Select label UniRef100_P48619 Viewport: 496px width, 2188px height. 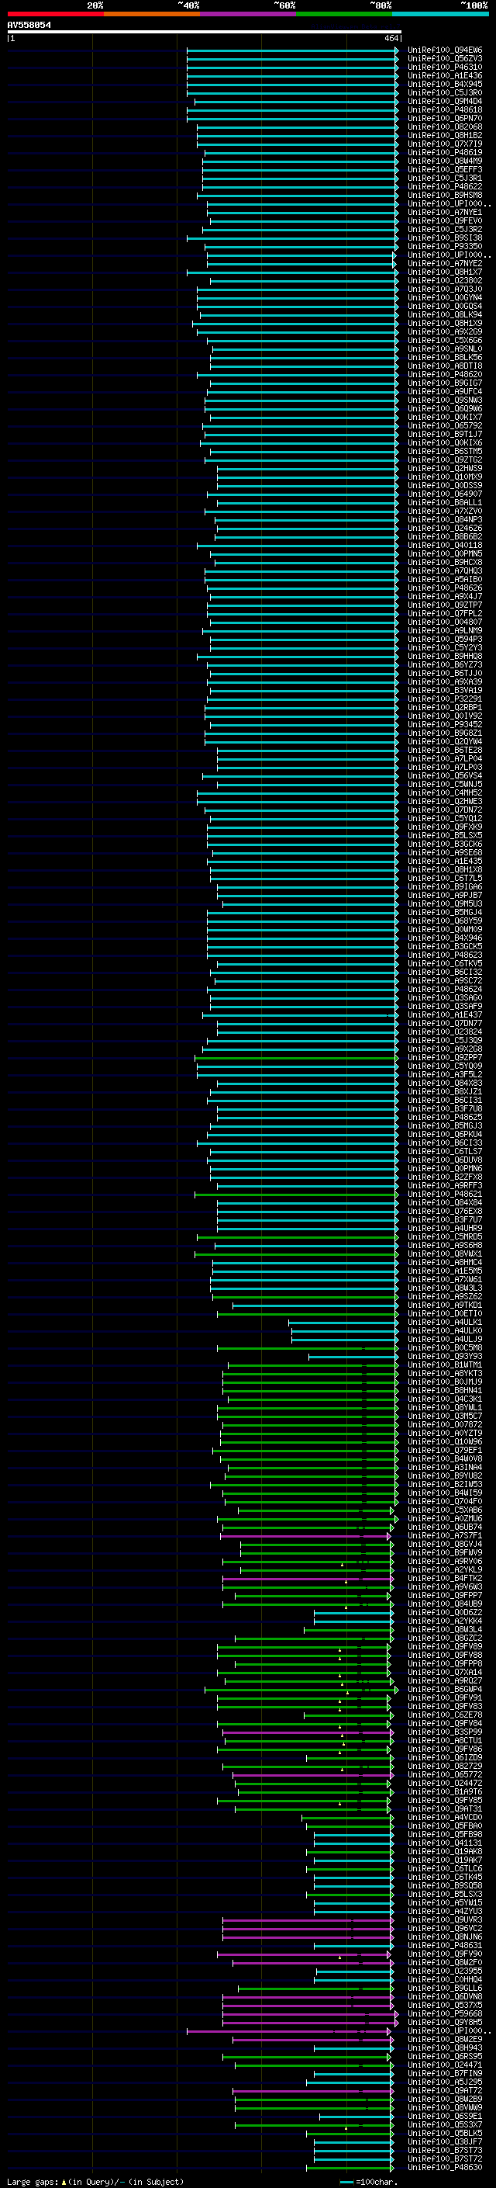(445, 152)
